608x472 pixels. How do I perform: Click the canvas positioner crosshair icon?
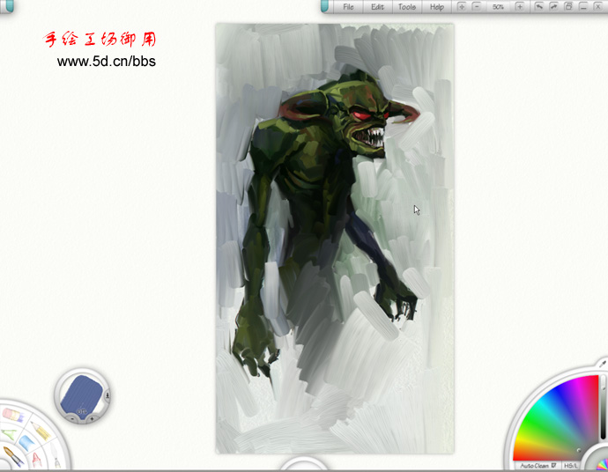[x=462, y=6]
